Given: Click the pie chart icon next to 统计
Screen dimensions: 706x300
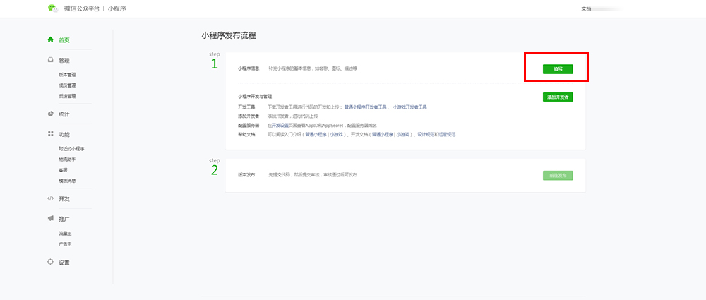Looking at the screenshot, I should (x=50, y=113).
